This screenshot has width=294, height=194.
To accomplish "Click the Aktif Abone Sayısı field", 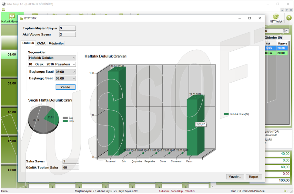I will [67, 35].
